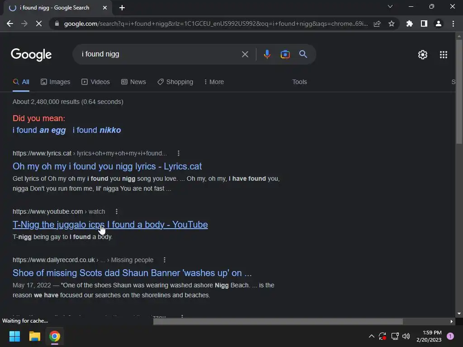
Task: Open the YouTube 'I found a body' result
Action: tap(110, 225)
